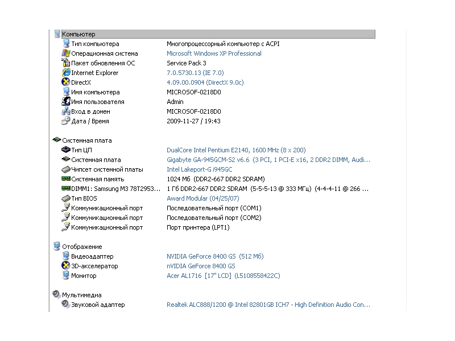Click the port icon in the COM1 row

click(66, 208)
